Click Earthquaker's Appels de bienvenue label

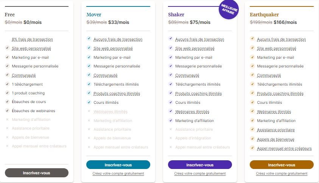point(275,139)
